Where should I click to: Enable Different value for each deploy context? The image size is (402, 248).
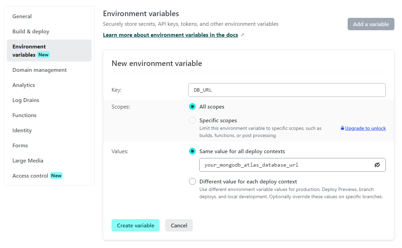coord(192,181)
